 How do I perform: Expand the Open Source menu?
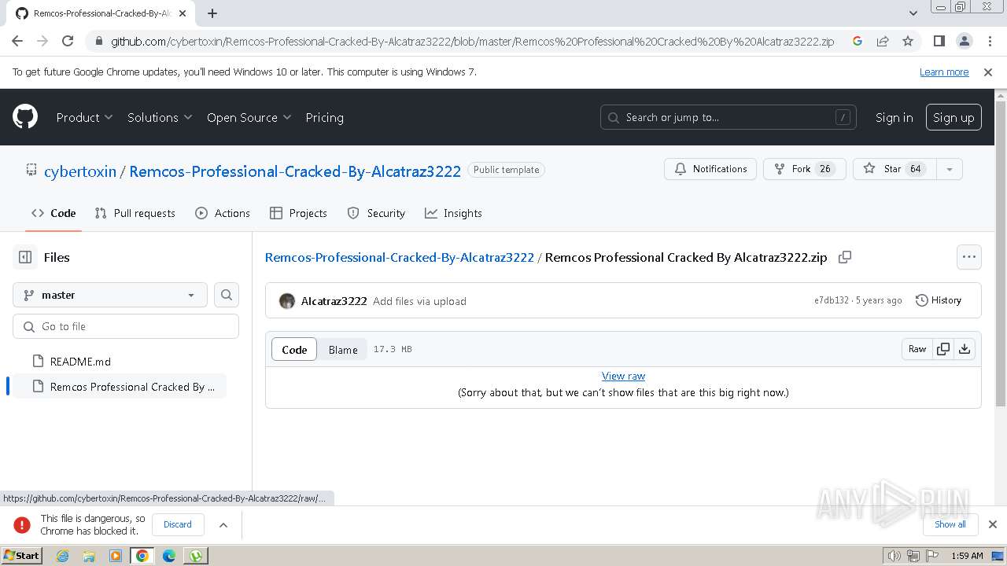(x=249, y=117)
